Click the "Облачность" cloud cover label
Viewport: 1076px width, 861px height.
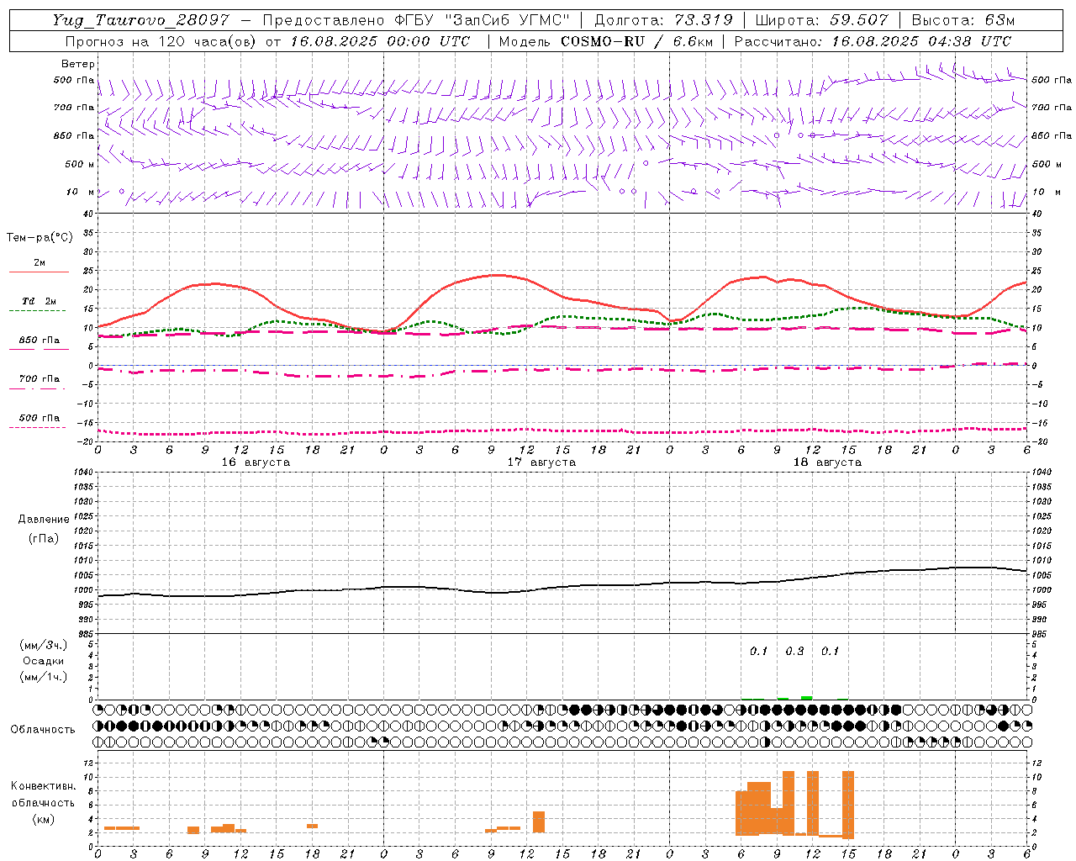pyautogui.click(x=43, y=730)
